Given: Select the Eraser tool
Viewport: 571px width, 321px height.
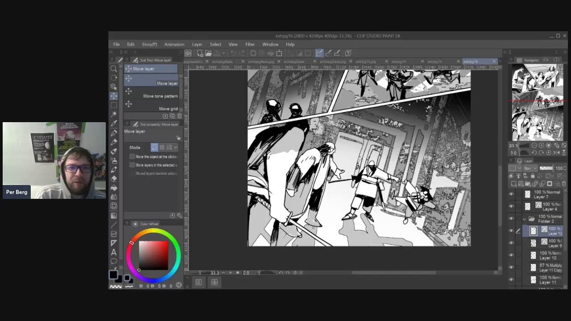Looking at the screenshot, I should click(114, 178).
